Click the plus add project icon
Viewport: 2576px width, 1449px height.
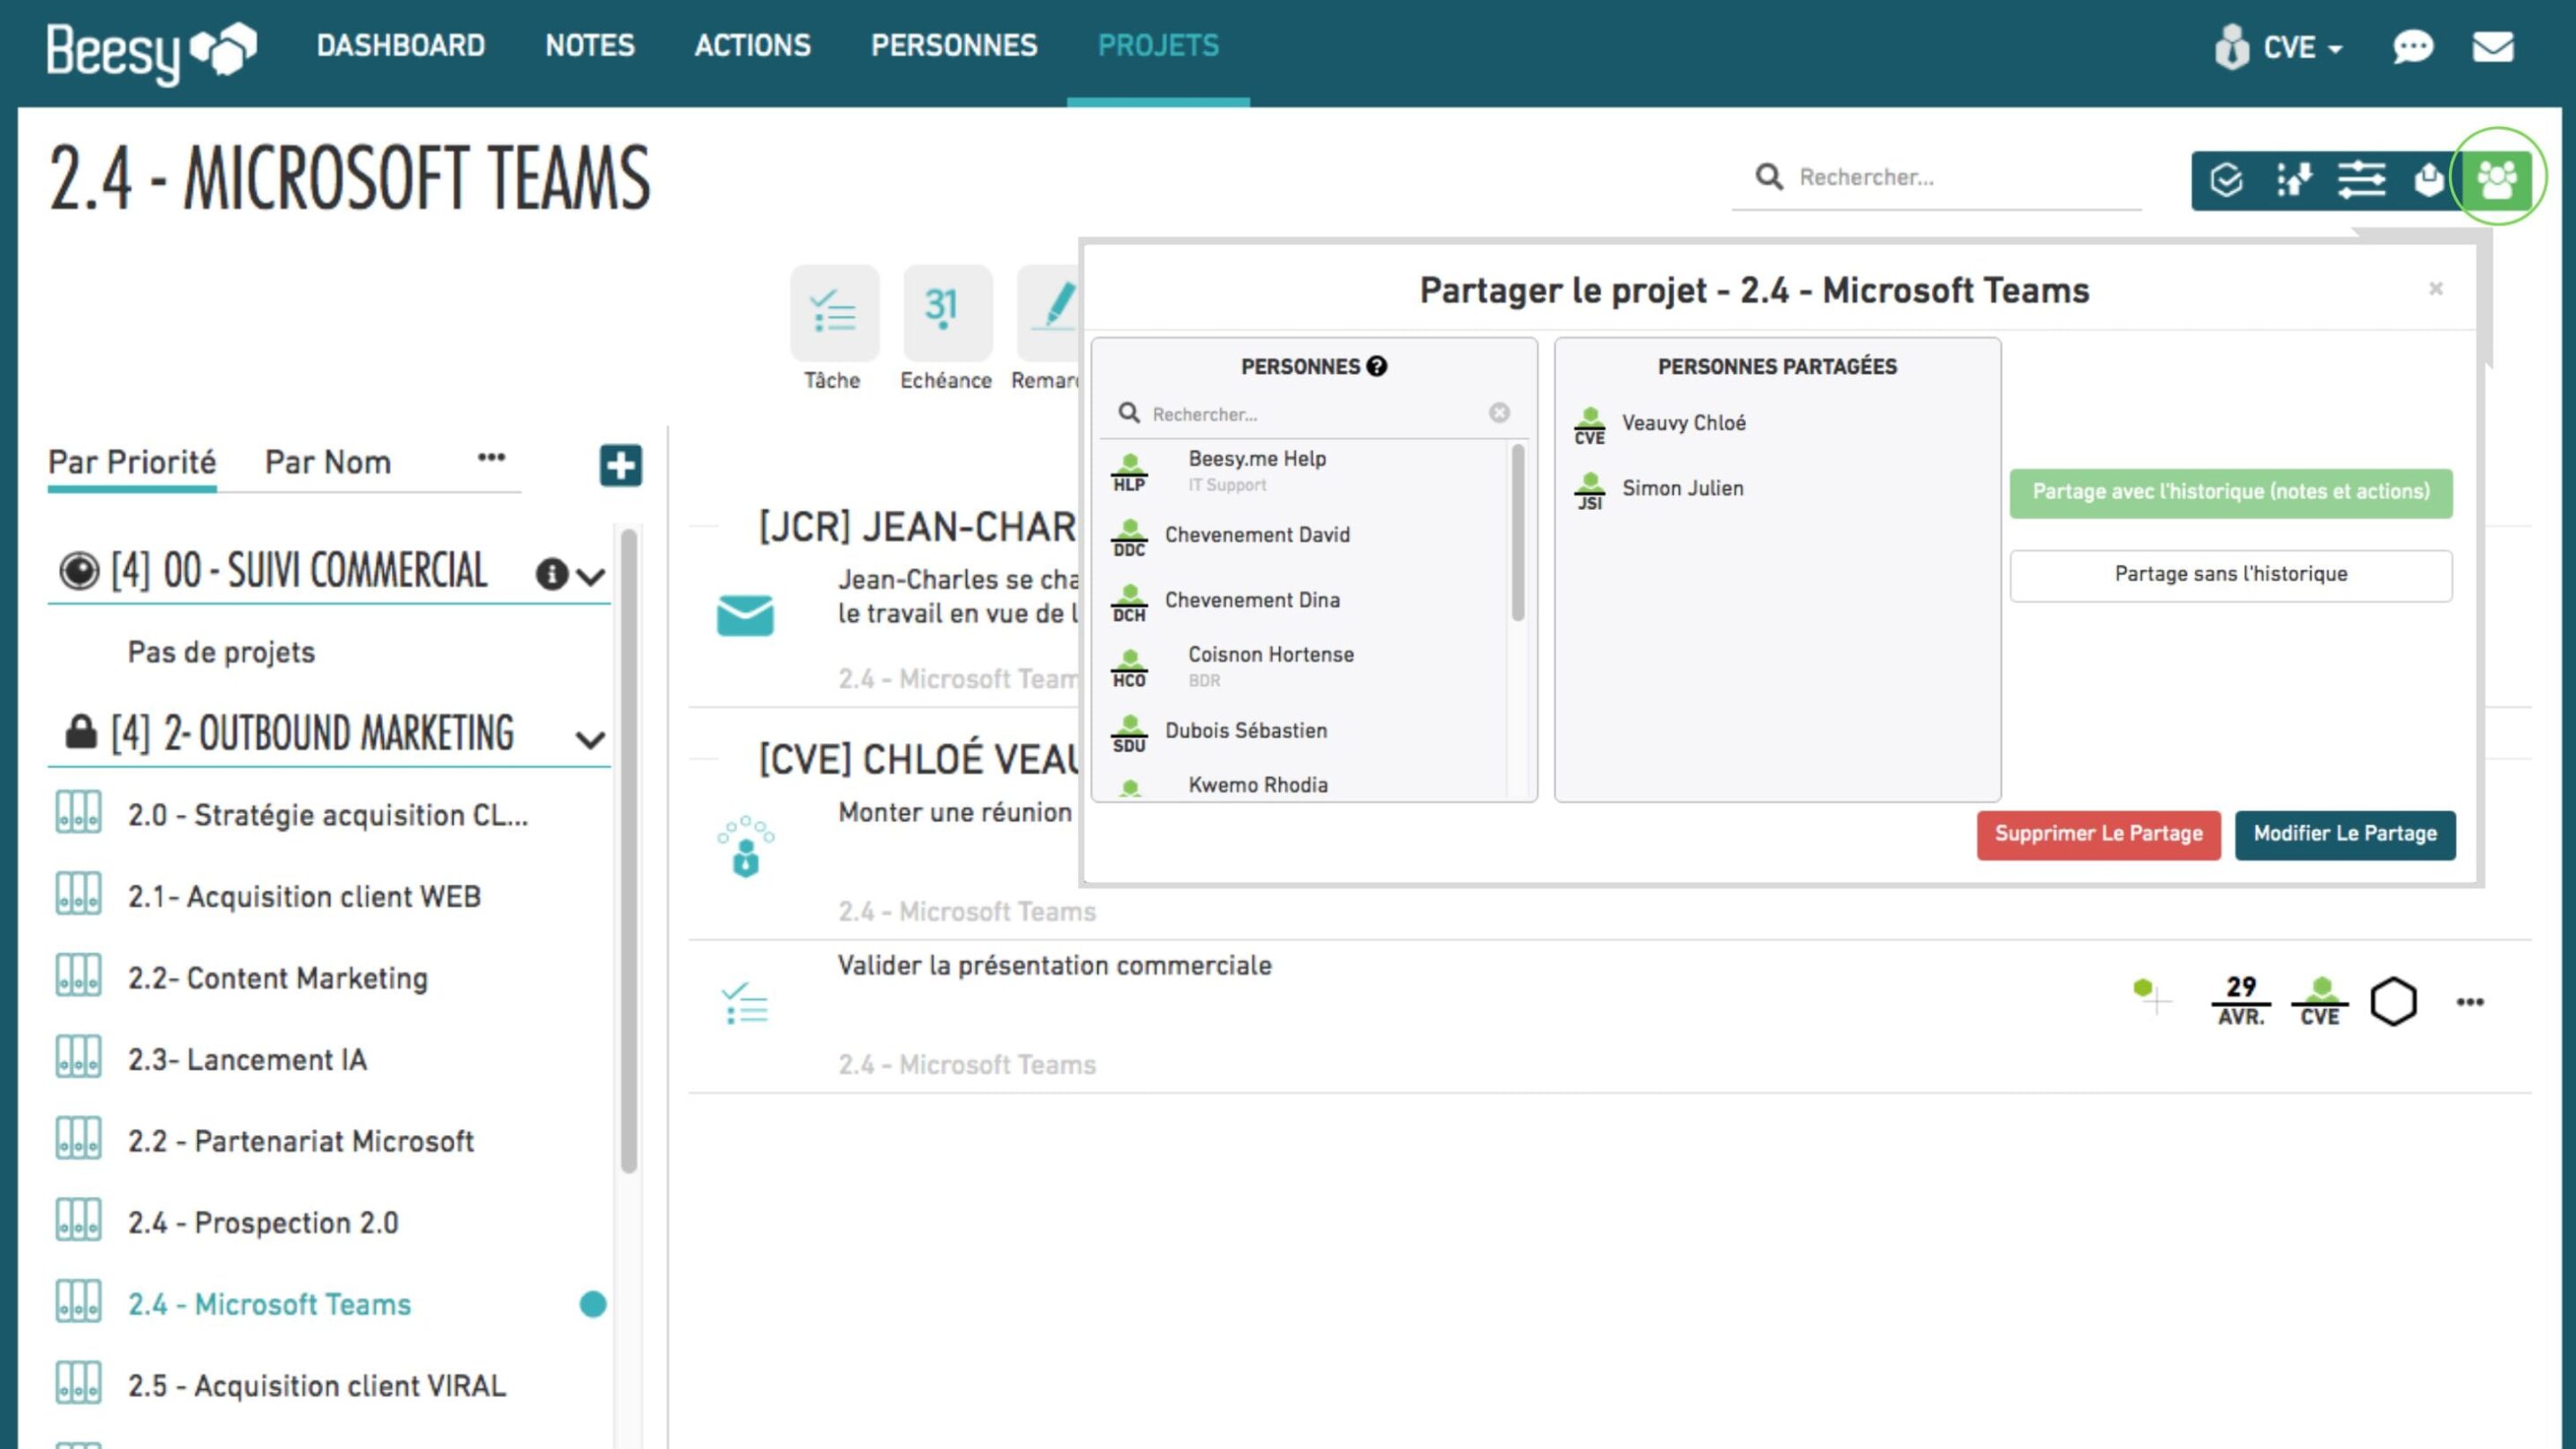pos(620,465)
